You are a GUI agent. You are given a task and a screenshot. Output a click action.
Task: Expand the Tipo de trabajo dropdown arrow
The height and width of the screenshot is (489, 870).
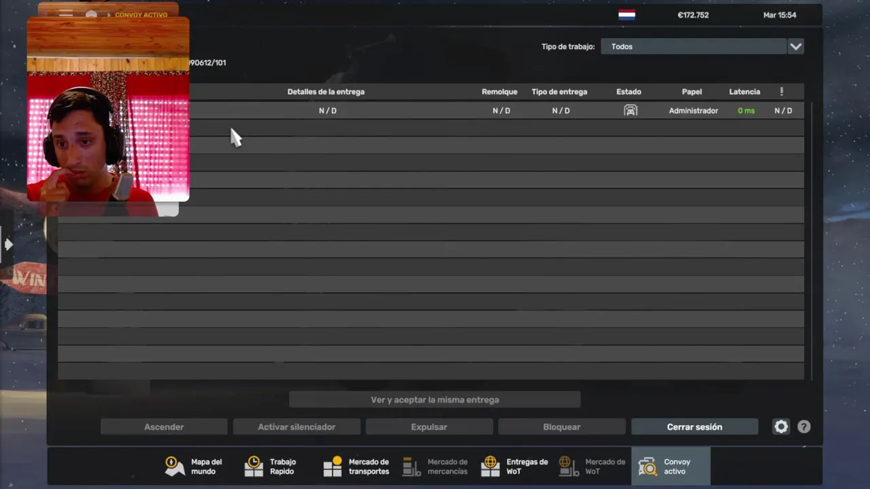click(x=795, y=46)
